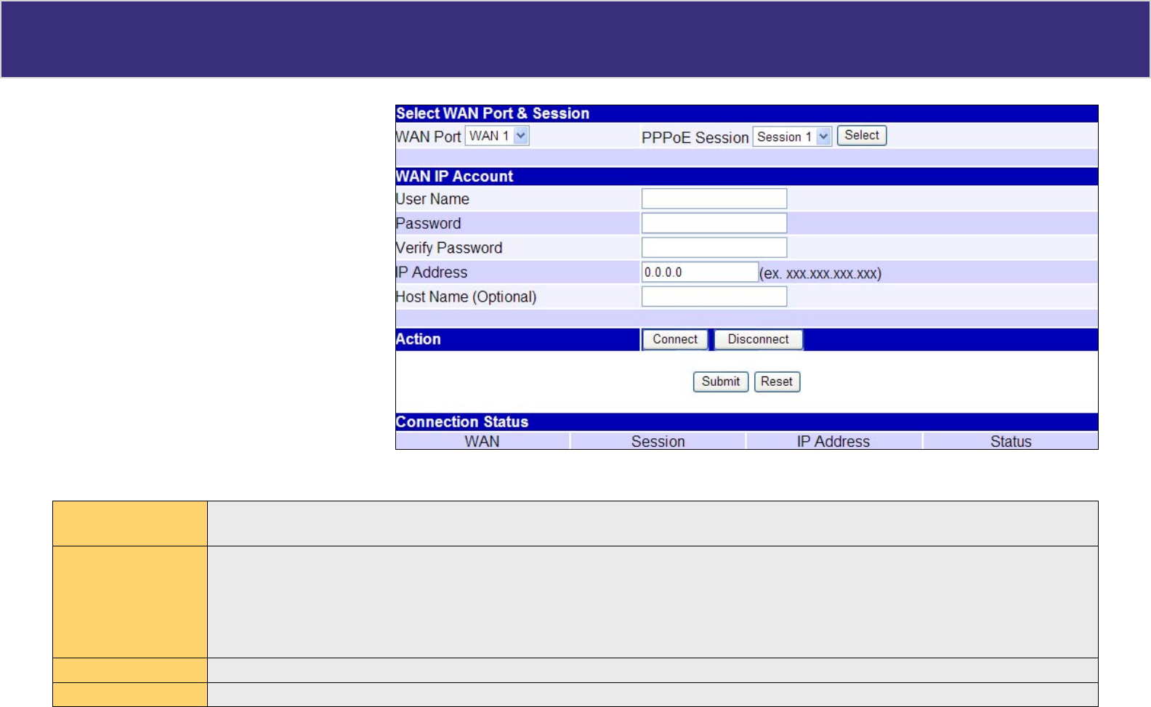1151x707 pixels.
Task: Click into the Password text box
Action: [x=714, y=223]
